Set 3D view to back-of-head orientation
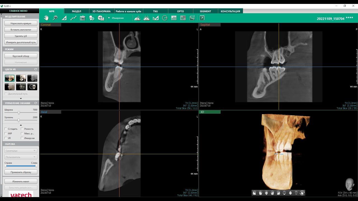The image size is (358, 201). point(284,193)
